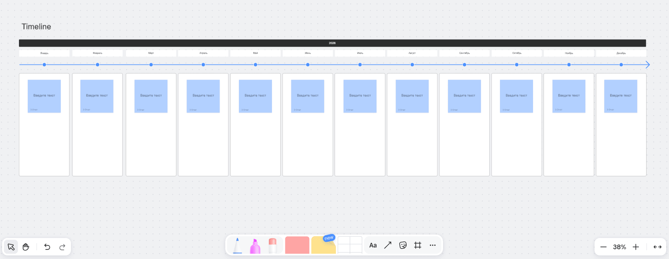Undo the last action
669x259 pixels.
pos(47,247)
